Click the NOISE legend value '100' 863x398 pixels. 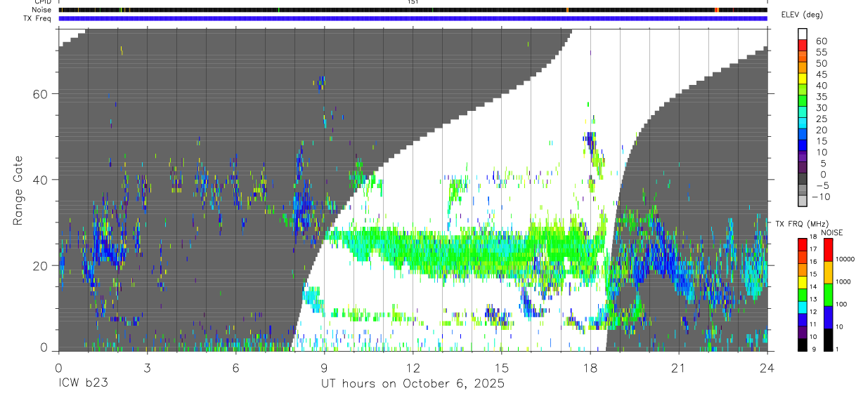click(x=843, y=305)
